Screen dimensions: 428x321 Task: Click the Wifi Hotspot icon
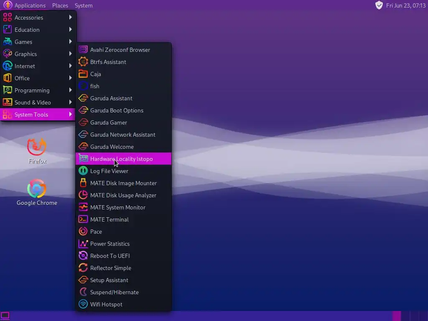[x=83, y=304]
